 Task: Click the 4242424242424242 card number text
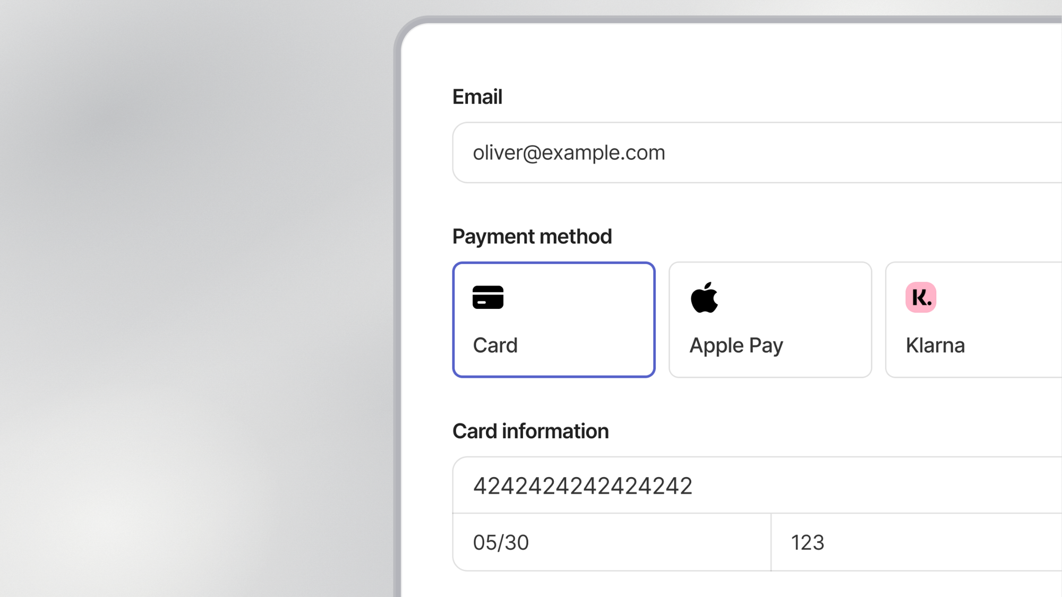(x=583, y=486)
